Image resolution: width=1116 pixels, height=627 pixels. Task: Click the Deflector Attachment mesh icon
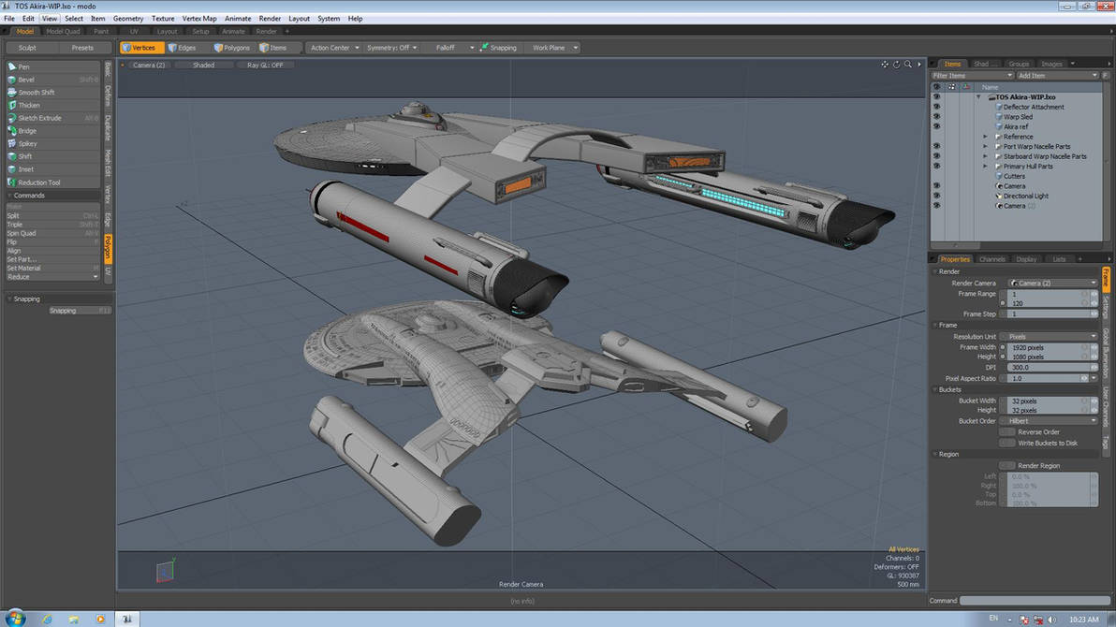coord(999,108)
